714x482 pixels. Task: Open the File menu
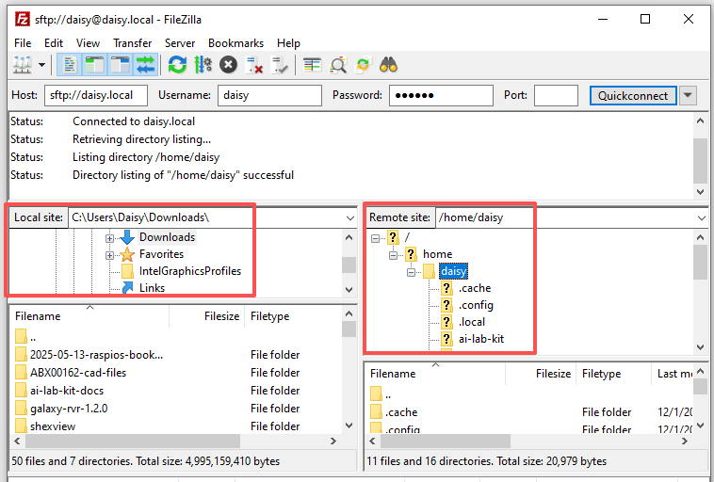click(x=23, y=43)
